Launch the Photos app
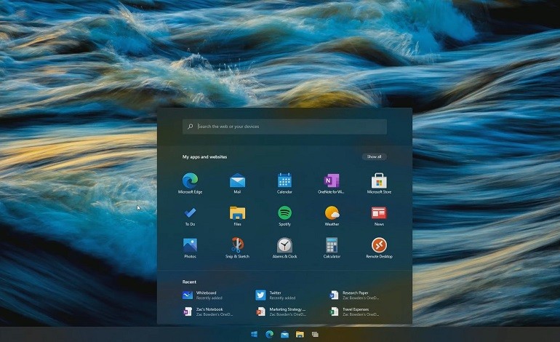This screenshot has width=560, height=342. click(x=190, y=248)
